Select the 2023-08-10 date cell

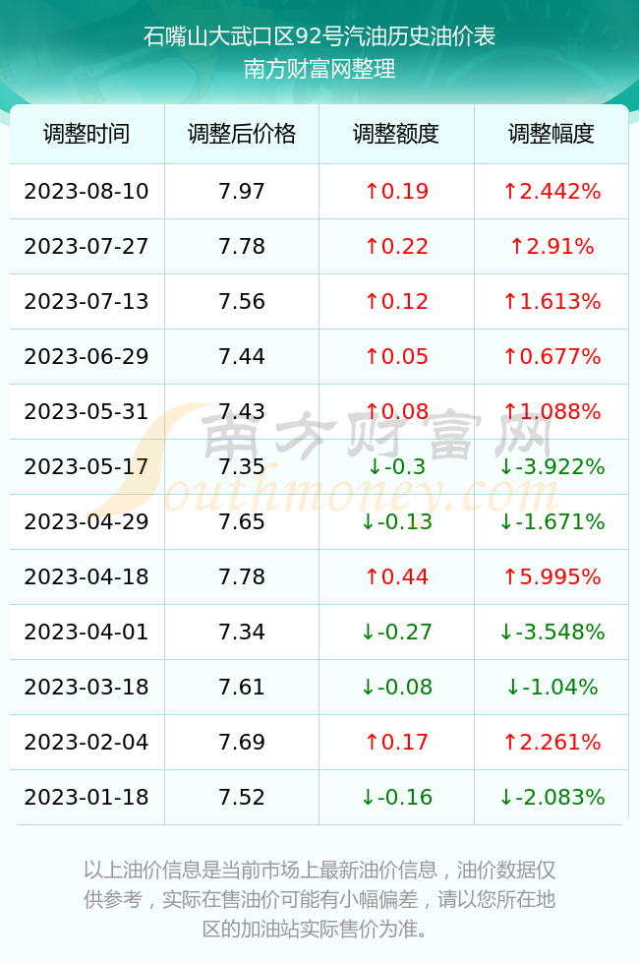[87, 191]
